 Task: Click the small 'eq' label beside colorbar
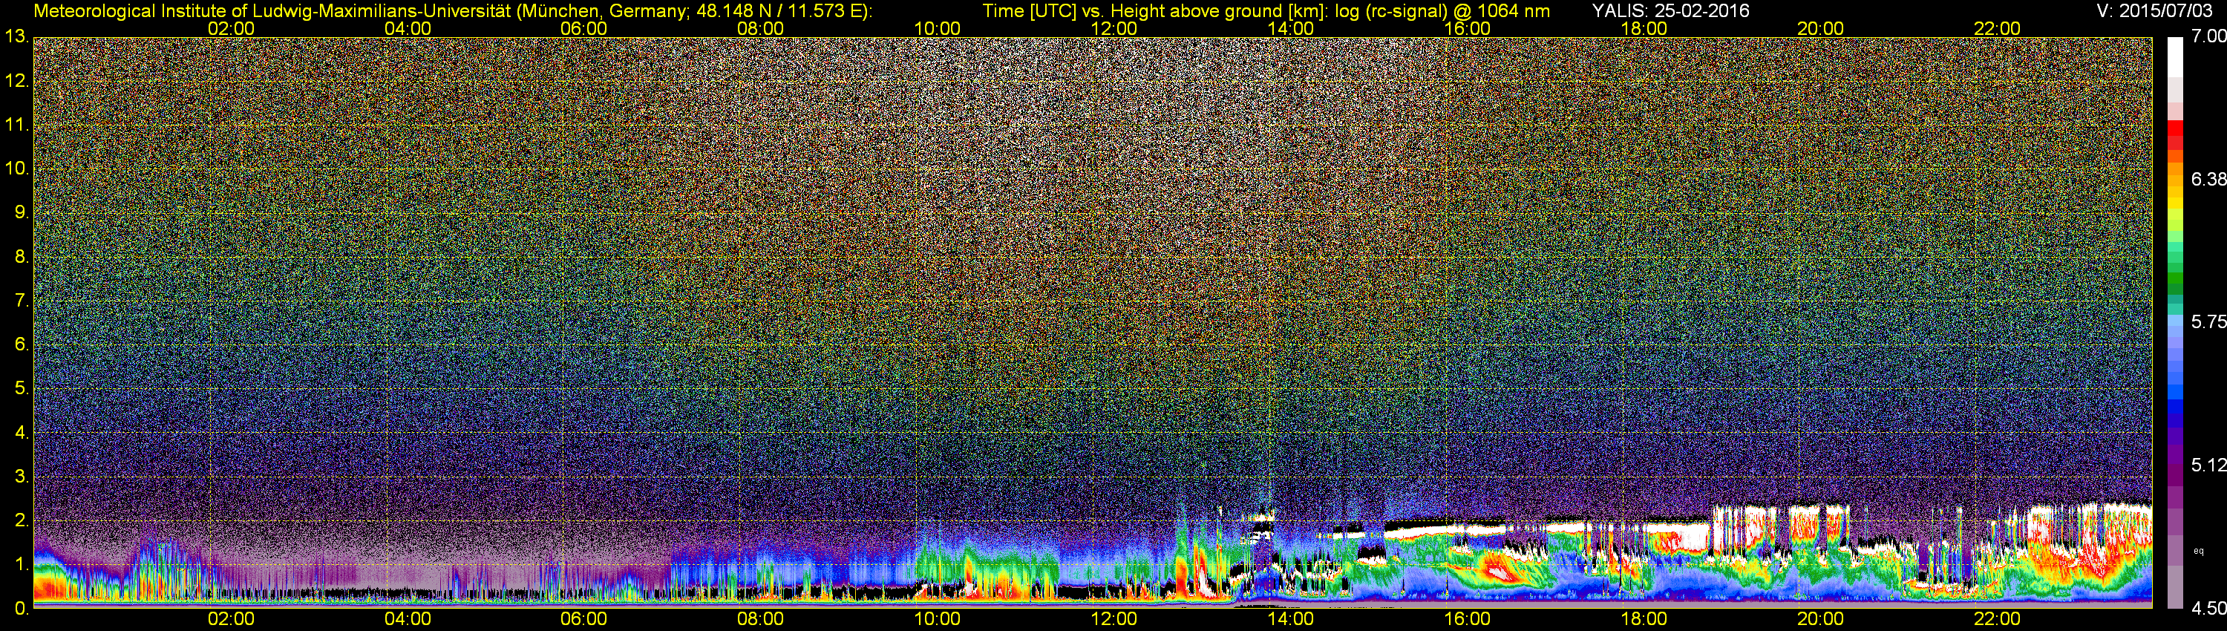pyautogui.click(x=2199, y=551)
